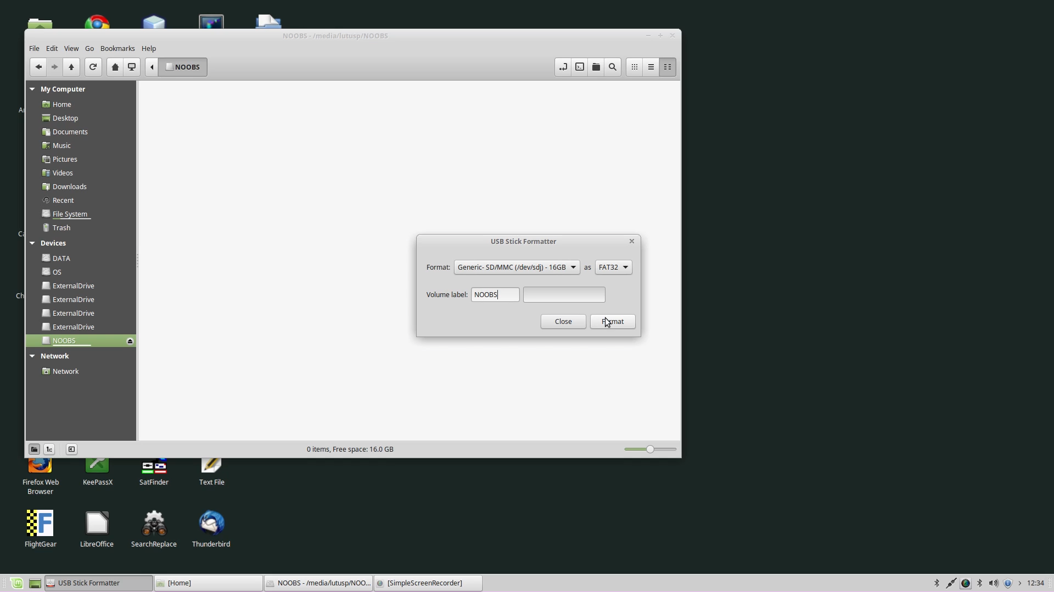Eject the NOOBS device
Screen dimensions: 1054x592
click(130, 341)
